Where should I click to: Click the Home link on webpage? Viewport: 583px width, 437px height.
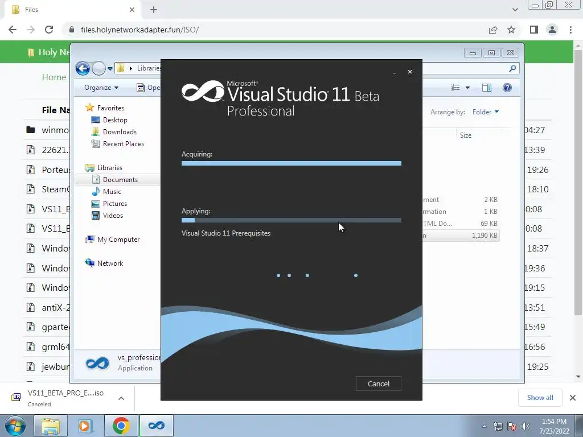54,77
